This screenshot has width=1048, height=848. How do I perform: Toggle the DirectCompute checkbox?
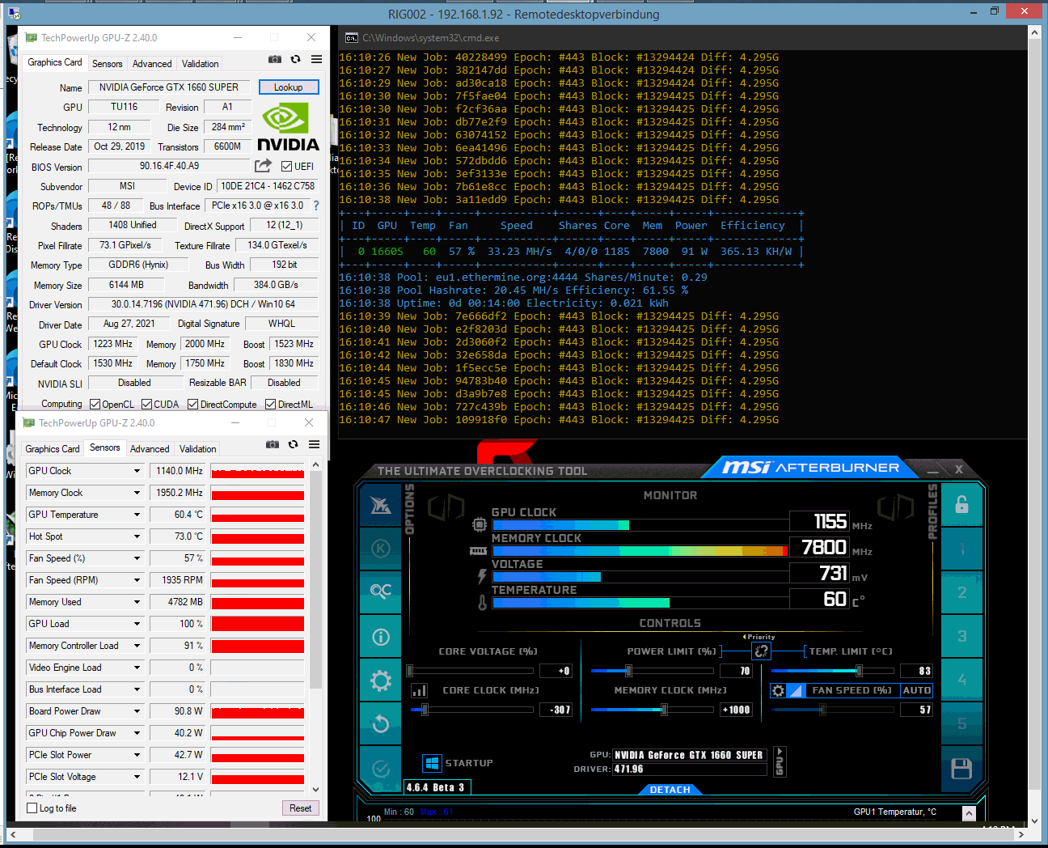click(x=192, y=404)
